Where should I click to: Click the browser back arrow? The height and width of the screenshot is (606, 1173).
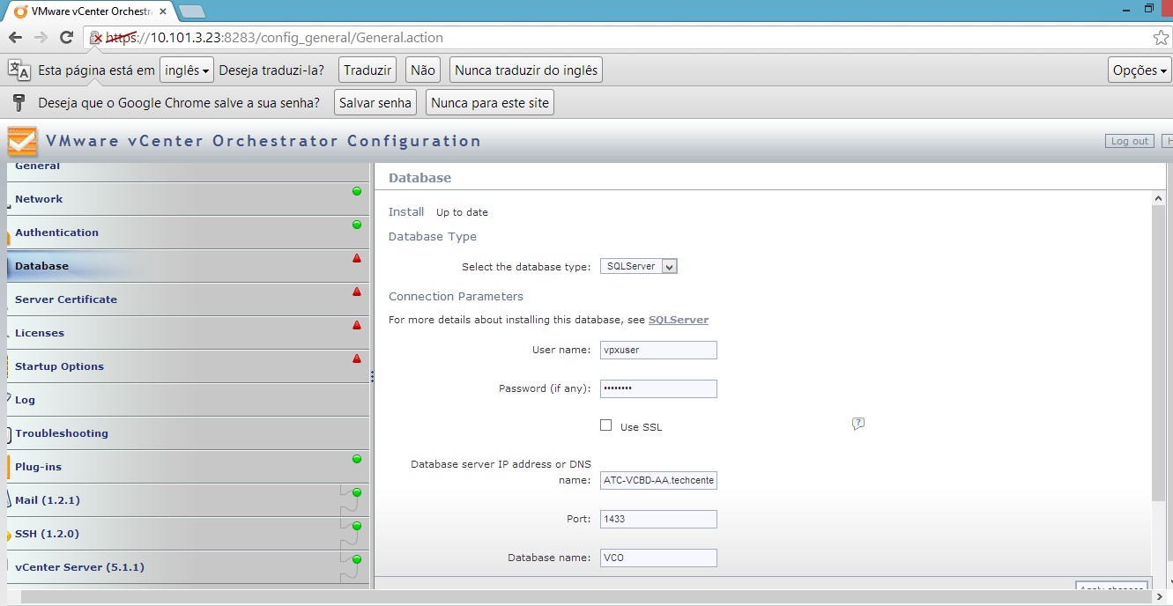coord(15,38)
